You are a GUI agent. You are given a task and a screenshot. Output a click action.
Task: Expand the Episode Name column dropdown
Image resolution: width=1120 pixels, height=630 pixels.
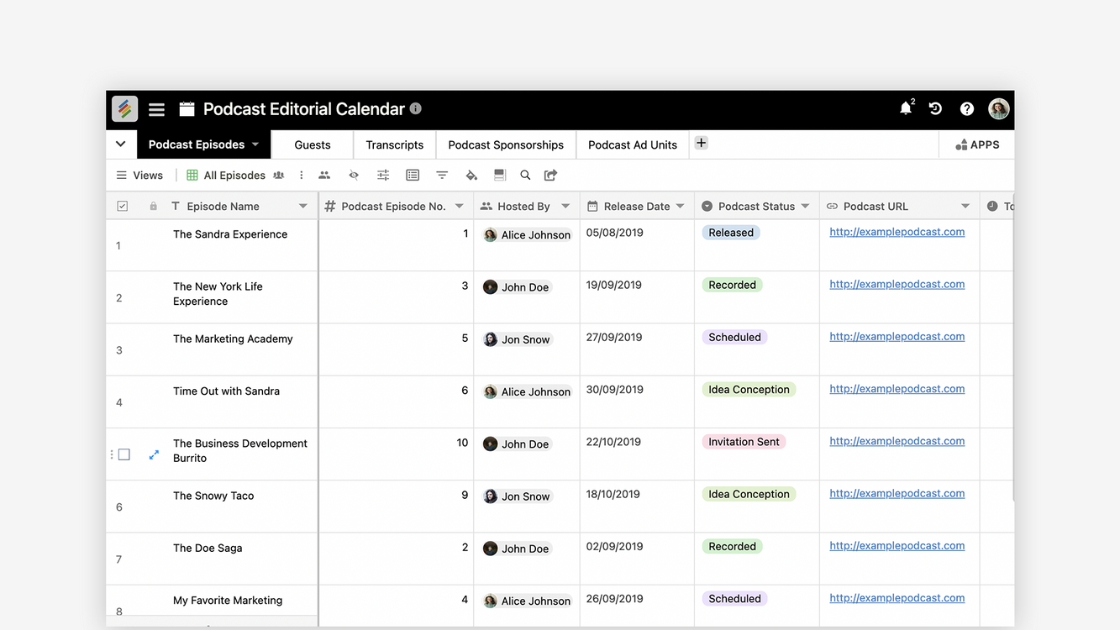click(x=303, y=207)
